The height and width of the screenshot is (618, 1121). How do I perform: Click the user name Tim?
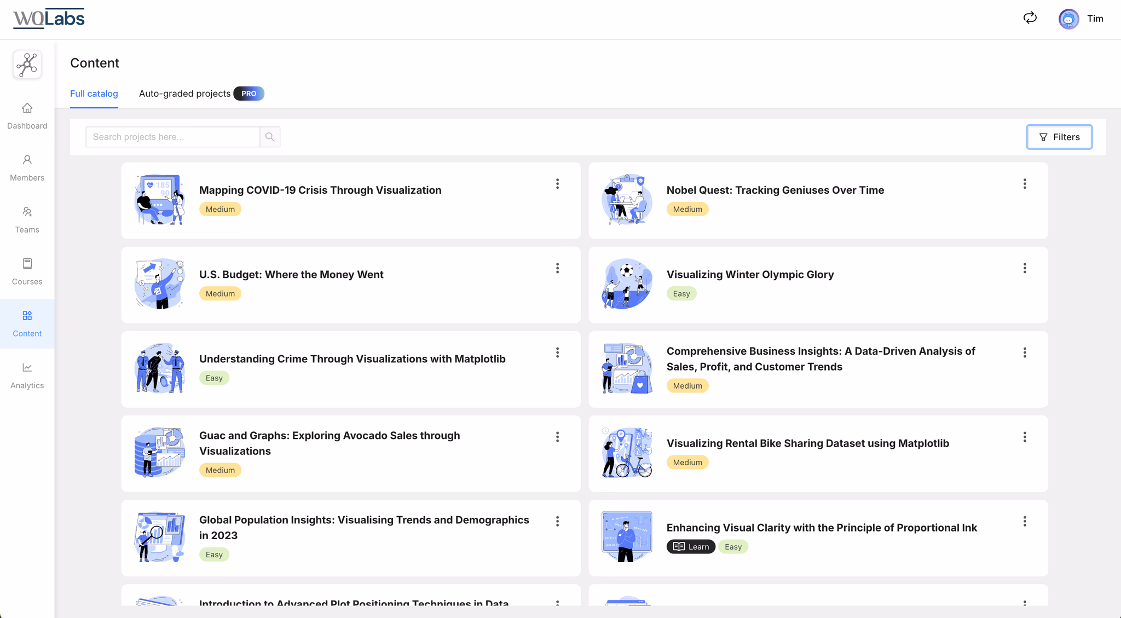coord(1095,19)
